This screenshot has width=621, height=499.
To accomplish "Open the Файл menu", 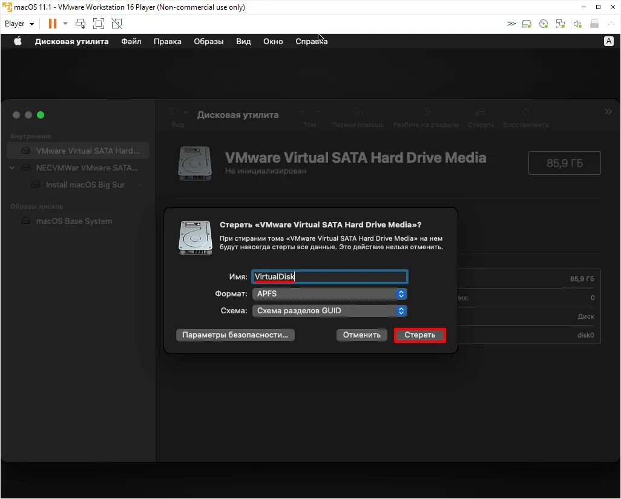I will (x=131, y=41).
